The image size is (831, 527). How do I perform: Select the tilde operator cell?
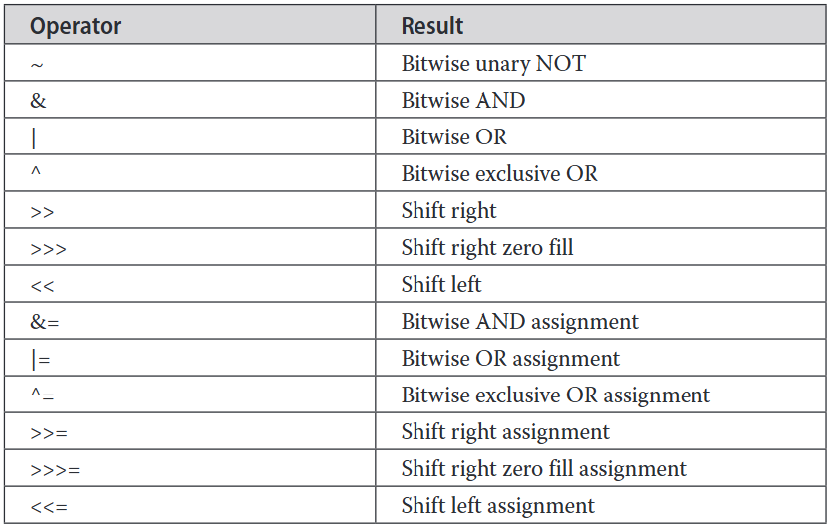click(x=38, y=64)
